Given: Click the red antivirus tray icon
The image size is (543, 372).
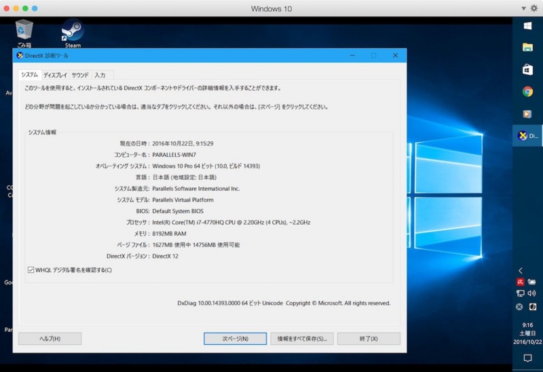Looking at the screenshot, I should click(x=520, y=282).
